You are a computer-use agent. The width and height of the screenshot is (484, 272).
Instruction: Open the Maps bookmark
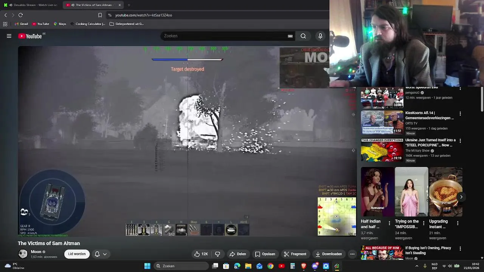[60, 24]
